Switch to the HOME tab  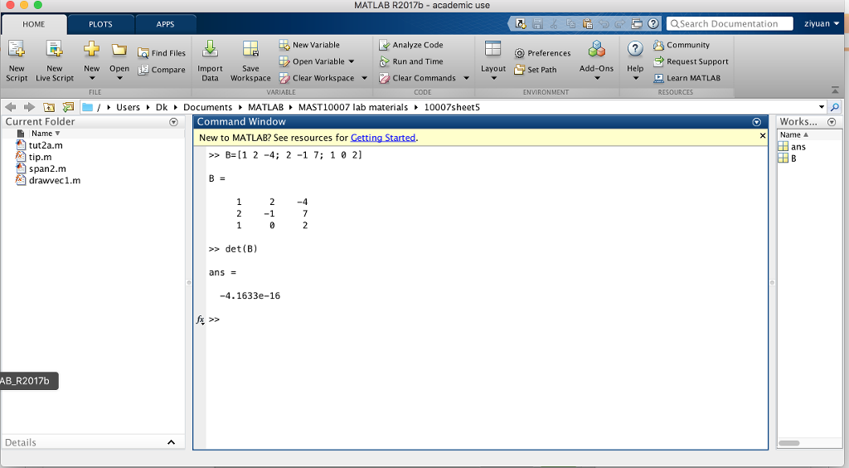33,24
